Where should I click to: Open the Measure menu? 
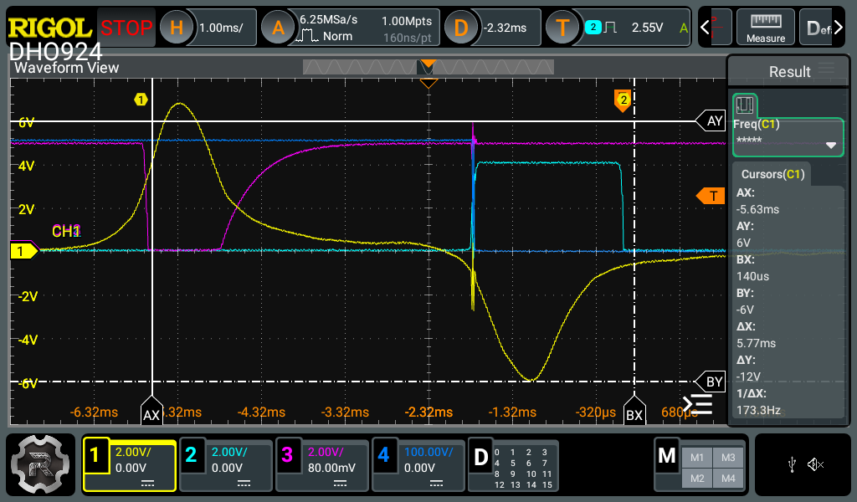[766, 28]
